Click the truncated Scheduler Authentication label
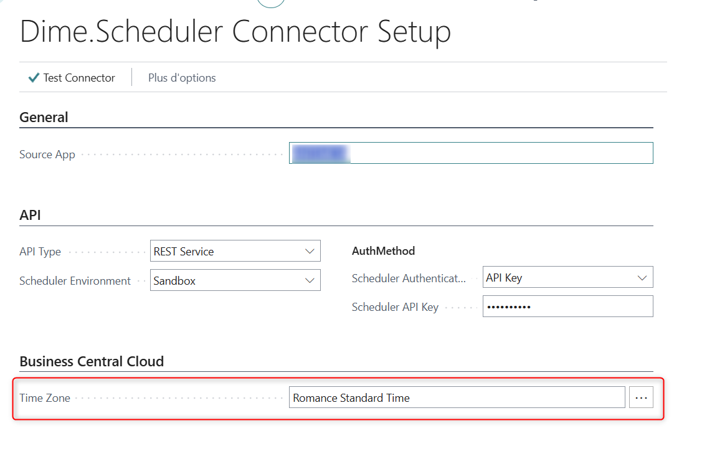 [x=409, y=278]
